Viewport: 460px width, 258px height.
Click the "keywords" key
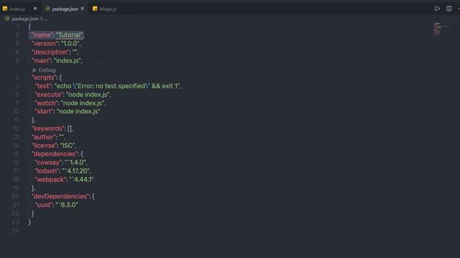[x=48, y=128]
